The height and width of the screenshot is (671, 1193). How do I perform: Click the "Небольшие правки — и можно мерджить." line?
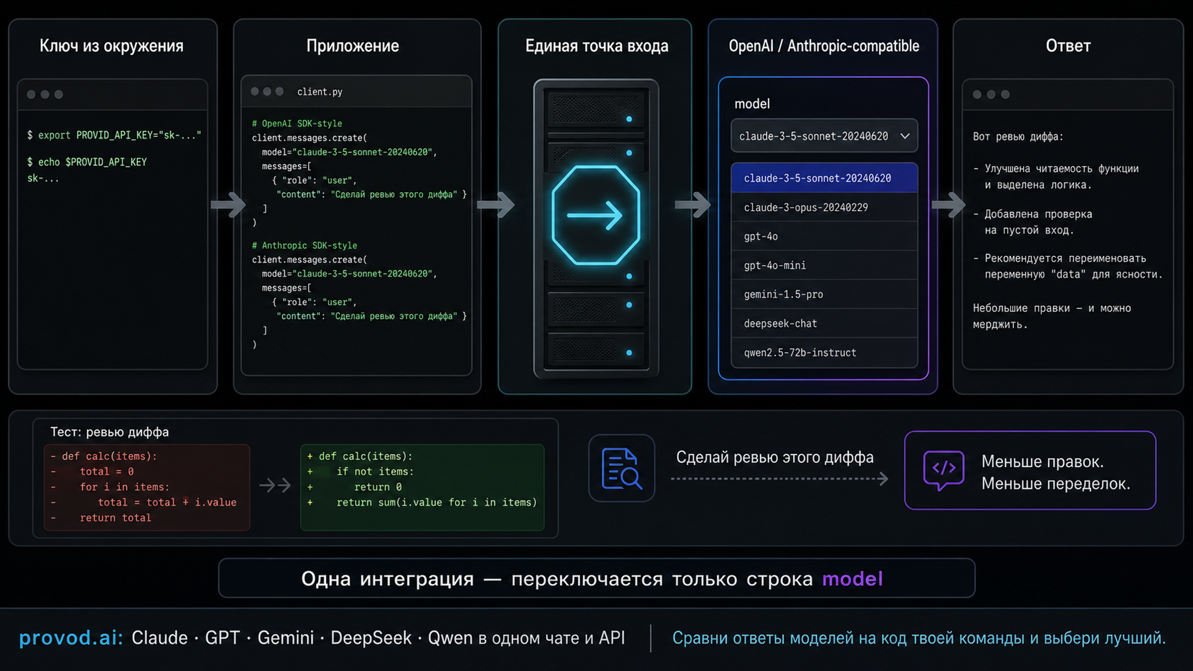[1052, 316]
